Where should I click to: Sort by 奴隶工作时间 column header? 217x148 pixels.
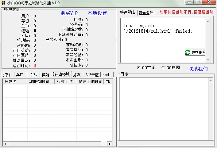(x=90, y=81)
